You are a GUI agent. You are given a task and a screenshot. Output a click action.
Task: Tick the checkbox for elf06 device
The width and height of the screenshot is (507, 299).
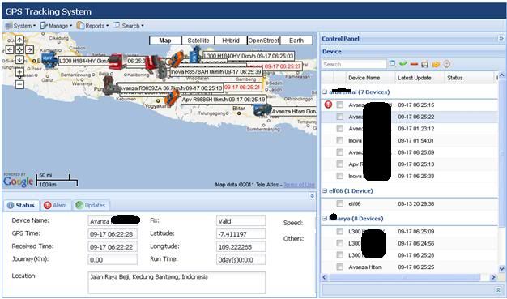click(339, 203)
